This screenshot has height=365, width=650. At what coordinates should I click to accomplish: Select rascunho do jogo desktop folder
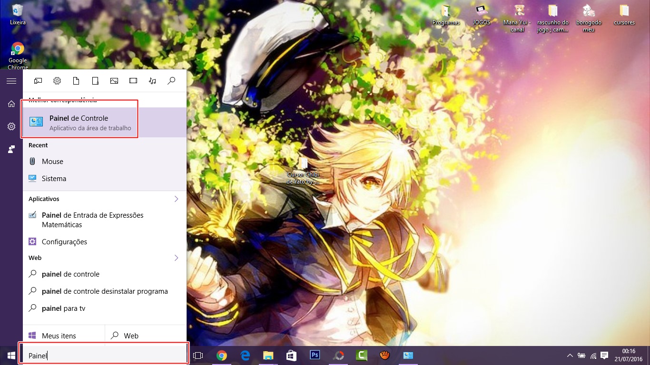coord(552,18)
